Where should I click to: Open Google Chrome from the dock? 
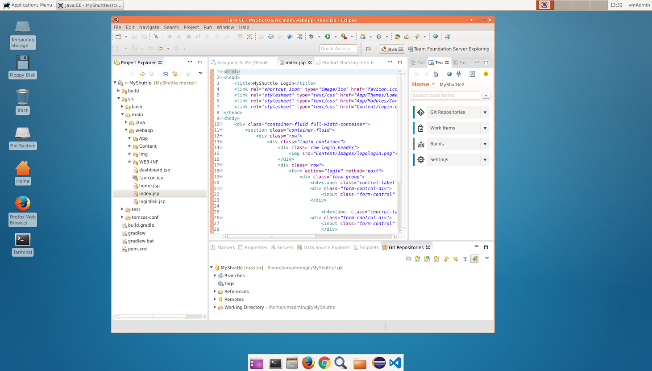[x=324, y=363]
